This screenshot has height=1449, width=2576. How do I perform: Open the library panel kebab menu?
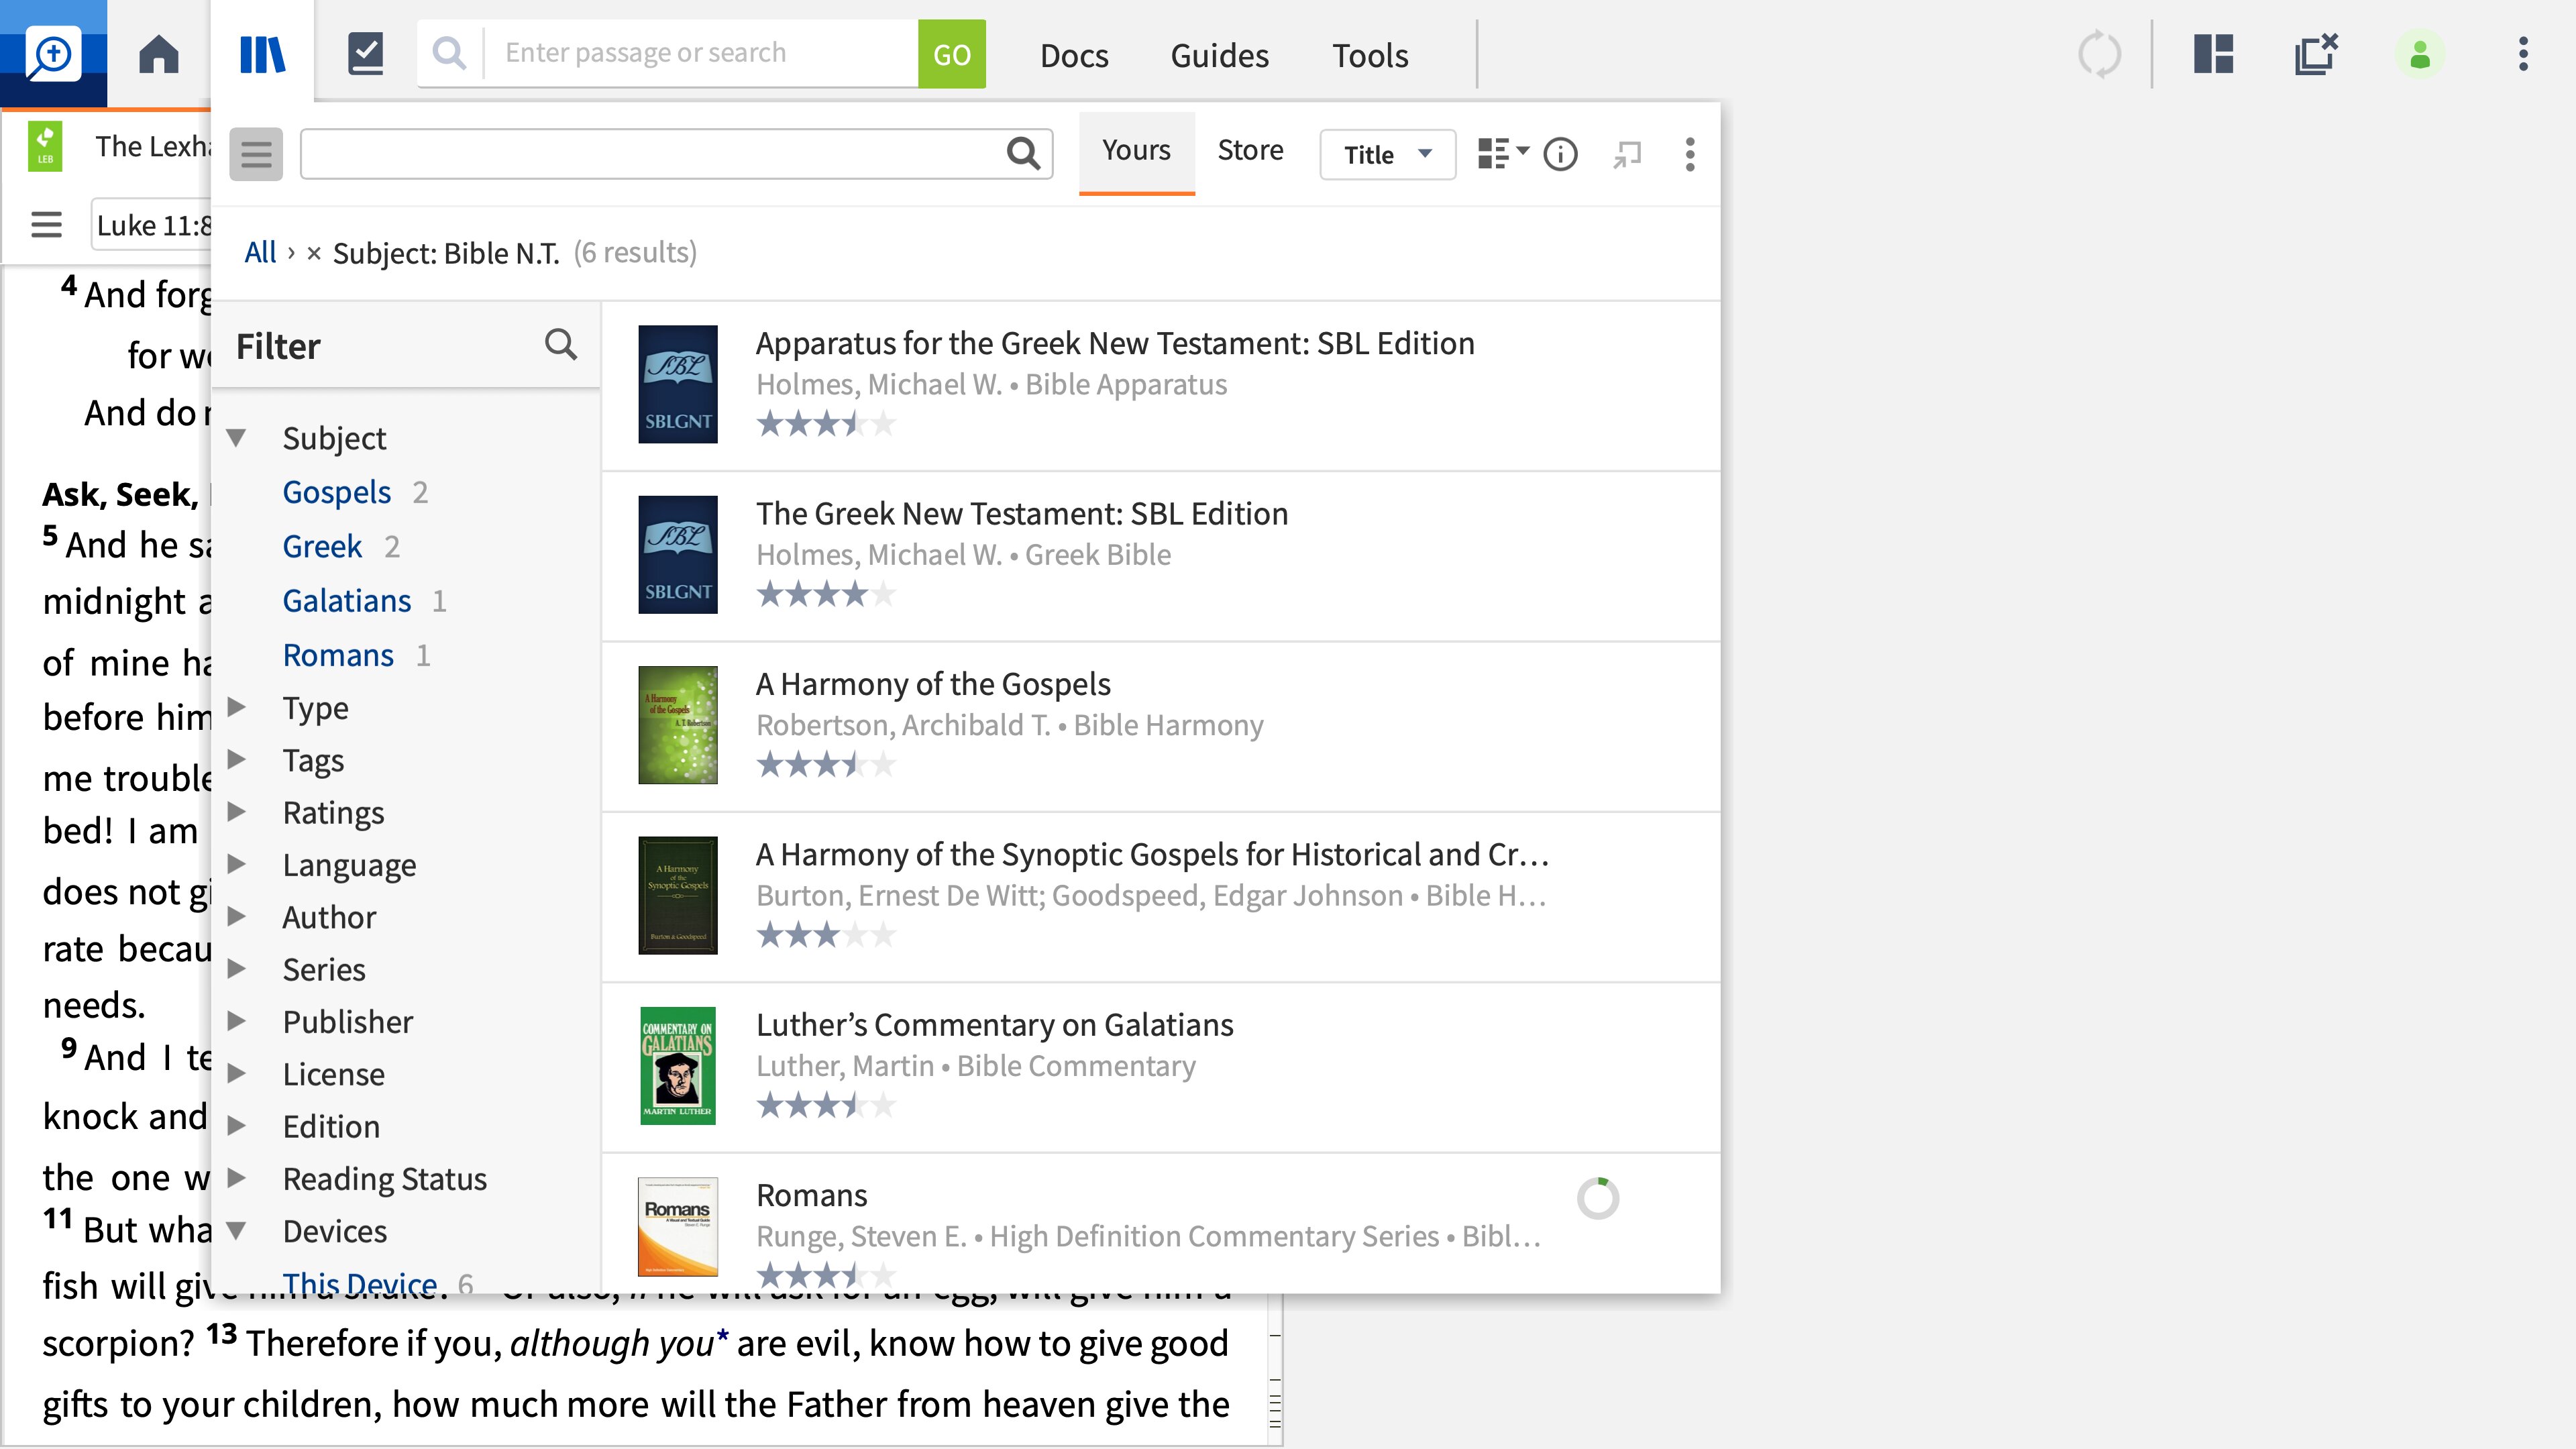click(1690, 154)
